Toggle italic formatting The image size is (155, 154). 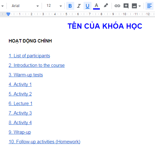[x=79, y=6]
